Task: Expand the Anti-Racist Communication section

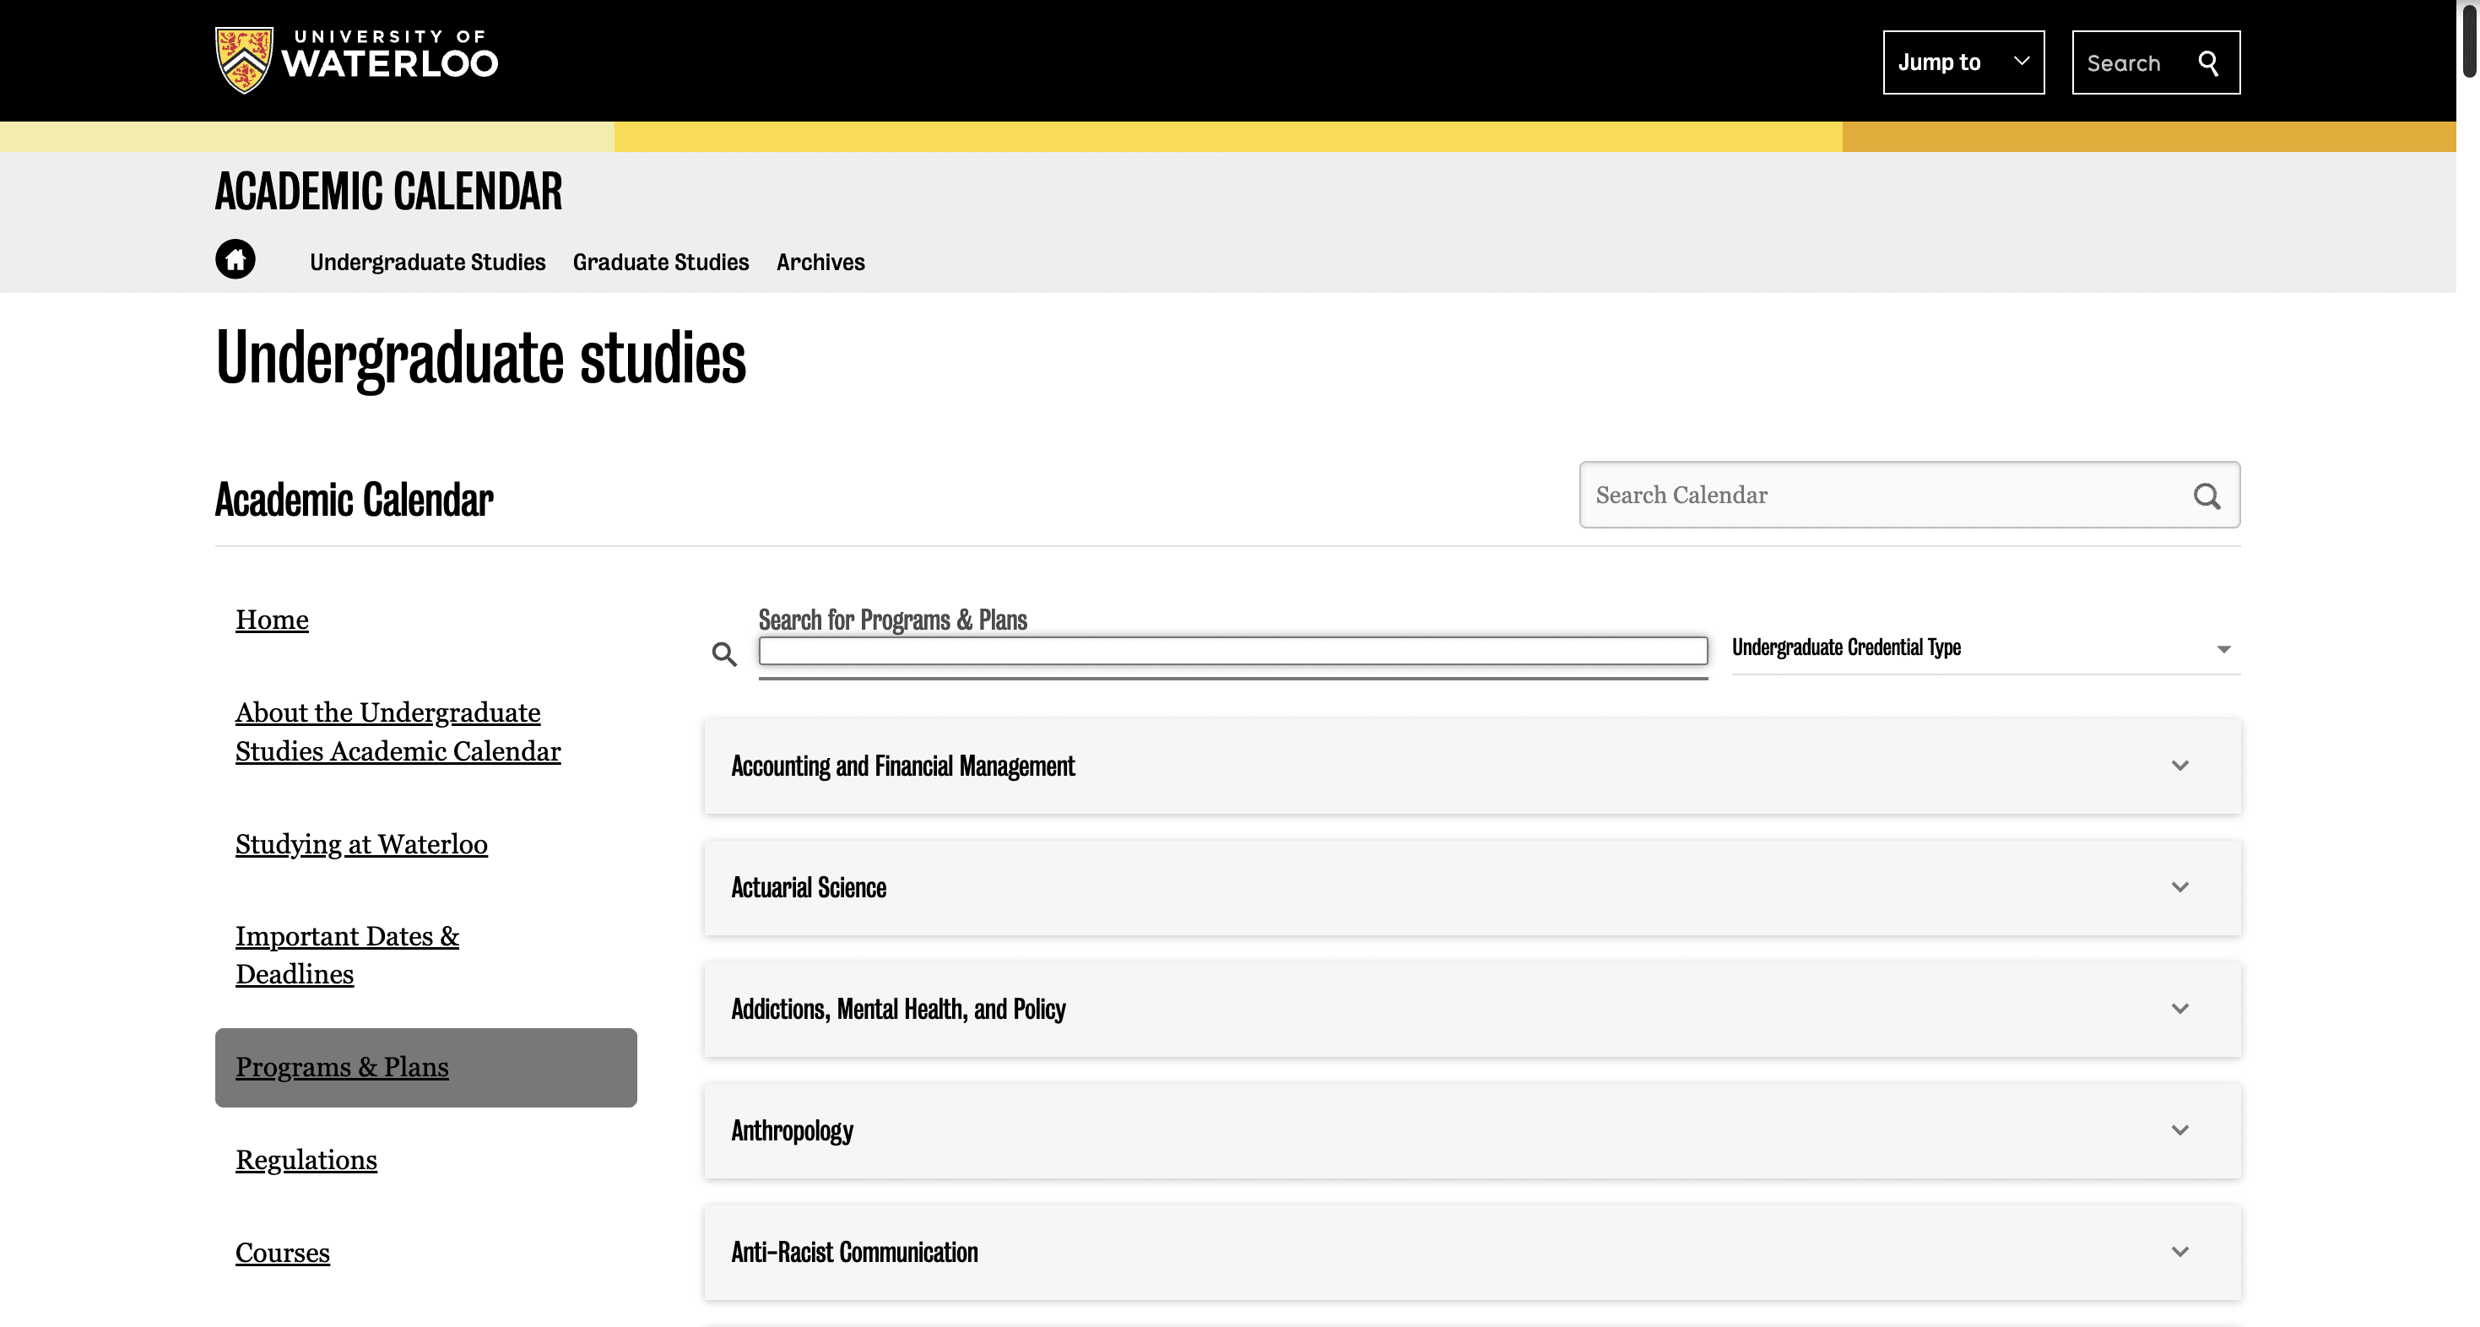Action: pyautogui.click(x=2179, y=1252)
